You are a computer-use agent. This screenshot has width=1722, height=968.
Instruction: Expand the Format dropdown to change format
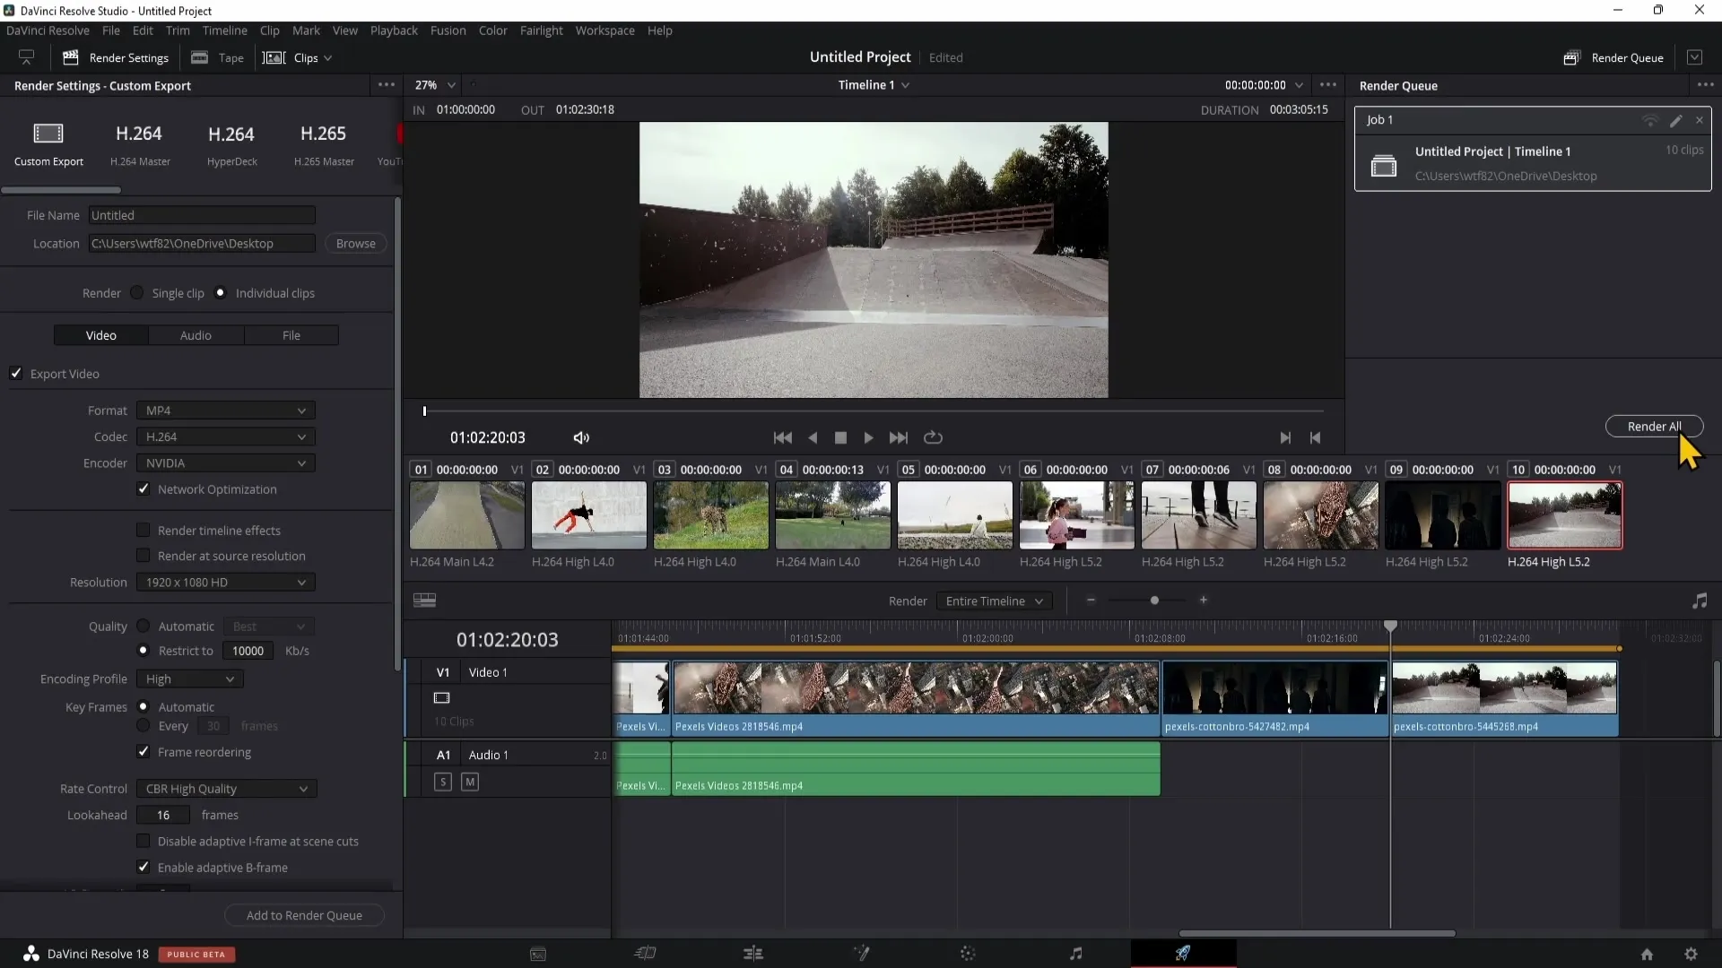pos(225,411)
